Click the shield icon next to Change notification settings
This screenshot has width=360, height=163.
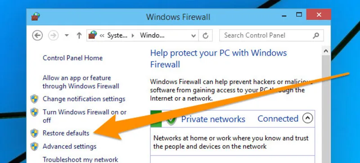[35, 99]
